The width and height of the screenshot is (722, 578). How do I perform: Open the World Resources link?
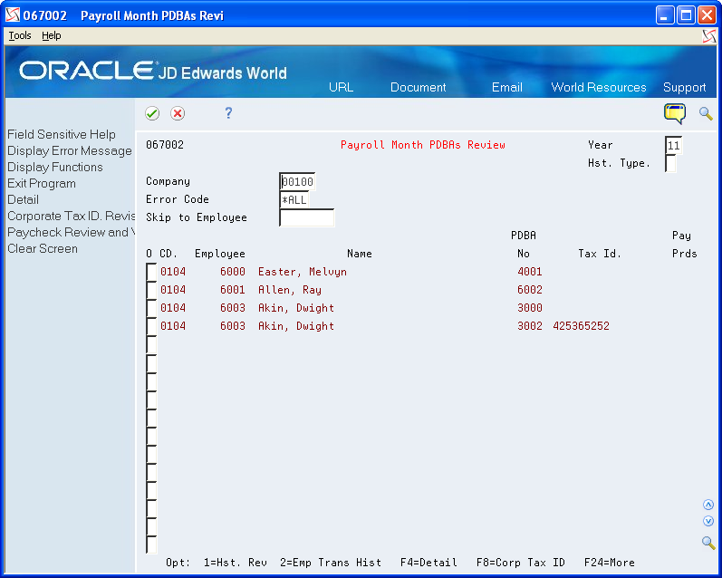point(599,87)
